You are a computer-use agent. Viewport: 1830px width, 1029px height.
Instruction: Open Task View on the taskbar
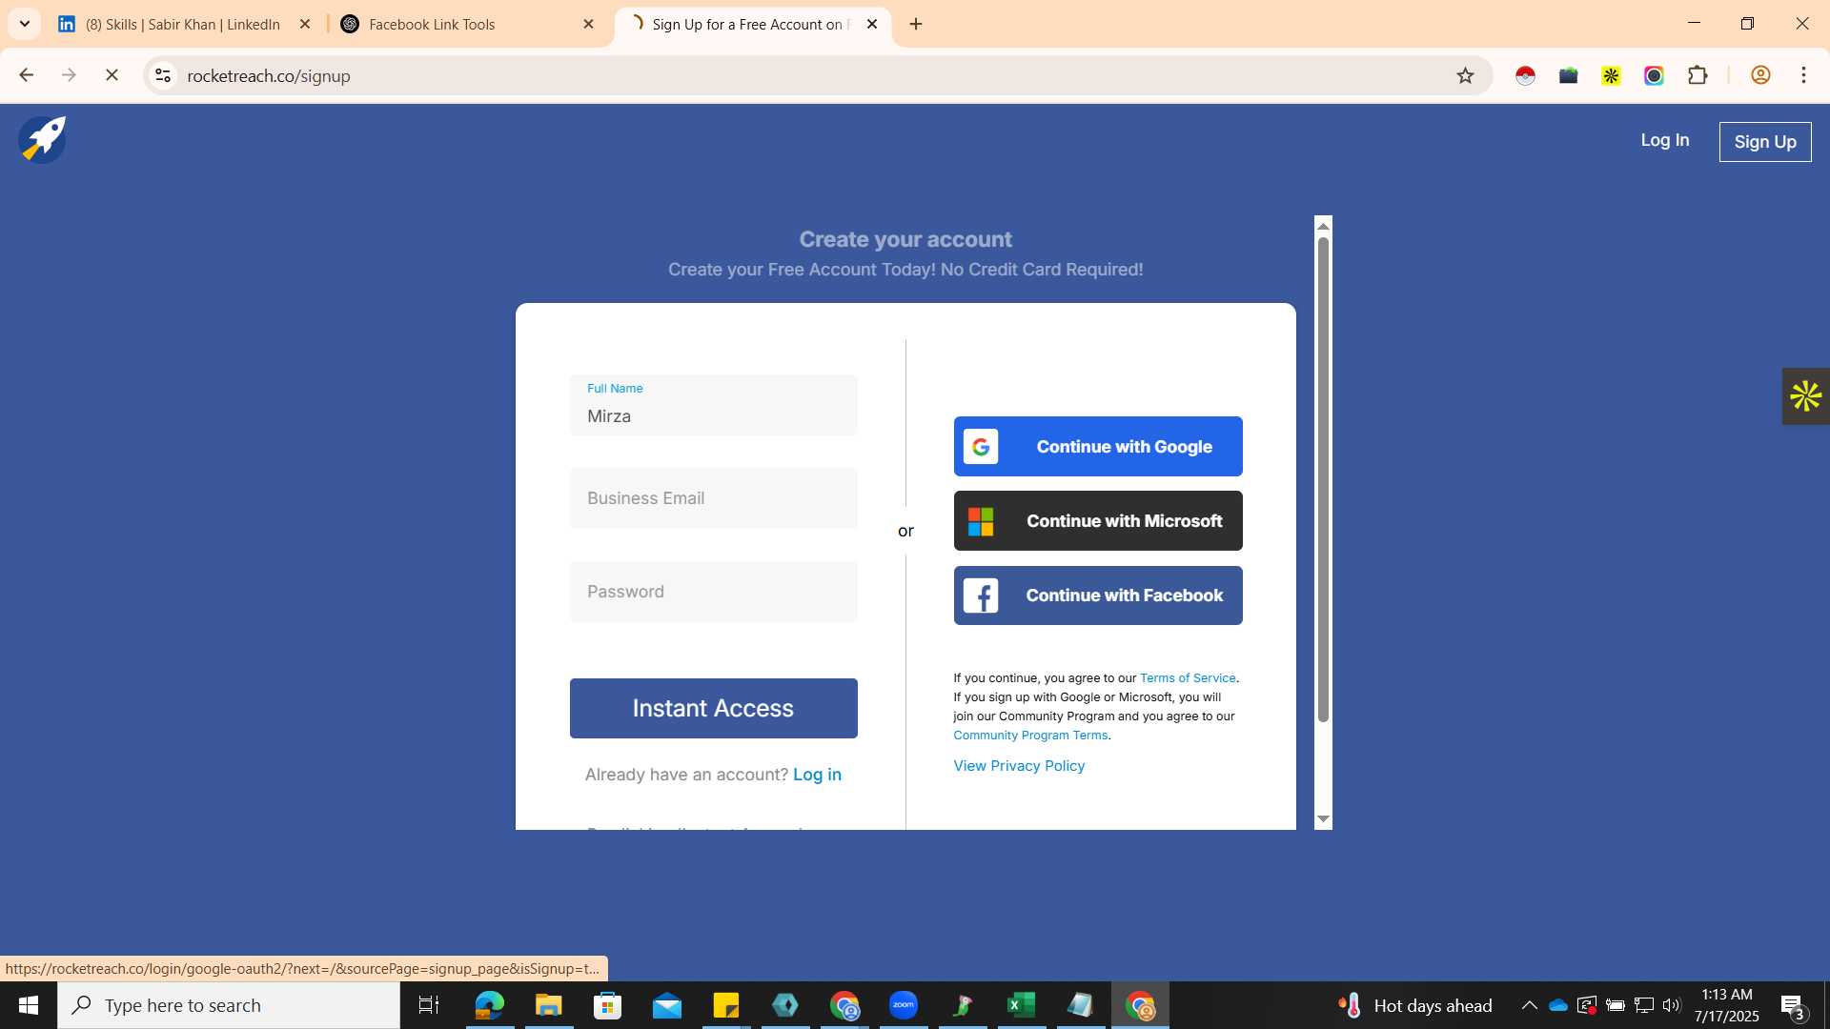(429, 1005)
